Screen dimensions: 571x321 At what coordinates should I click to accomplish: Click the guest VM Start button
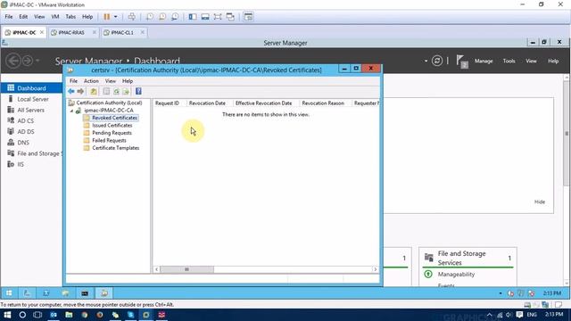pyautogui.click(x=9, y=293)
